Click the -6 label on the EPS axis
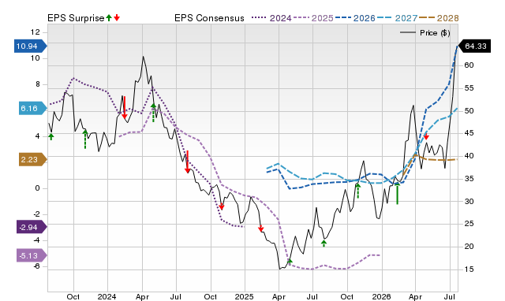The image size is (505, 301). (36, 266)
